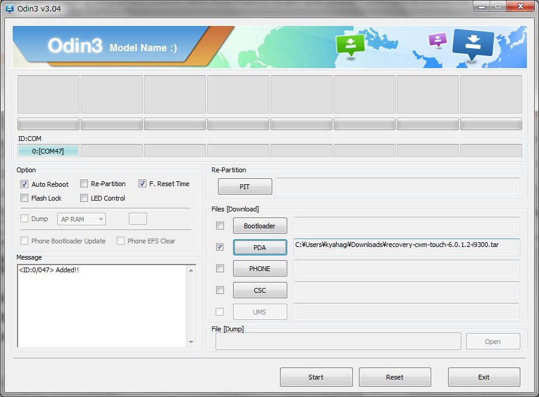Select the 0:[COM47] port box
Screen dimensions: 539x397
(x=48, y=151)
